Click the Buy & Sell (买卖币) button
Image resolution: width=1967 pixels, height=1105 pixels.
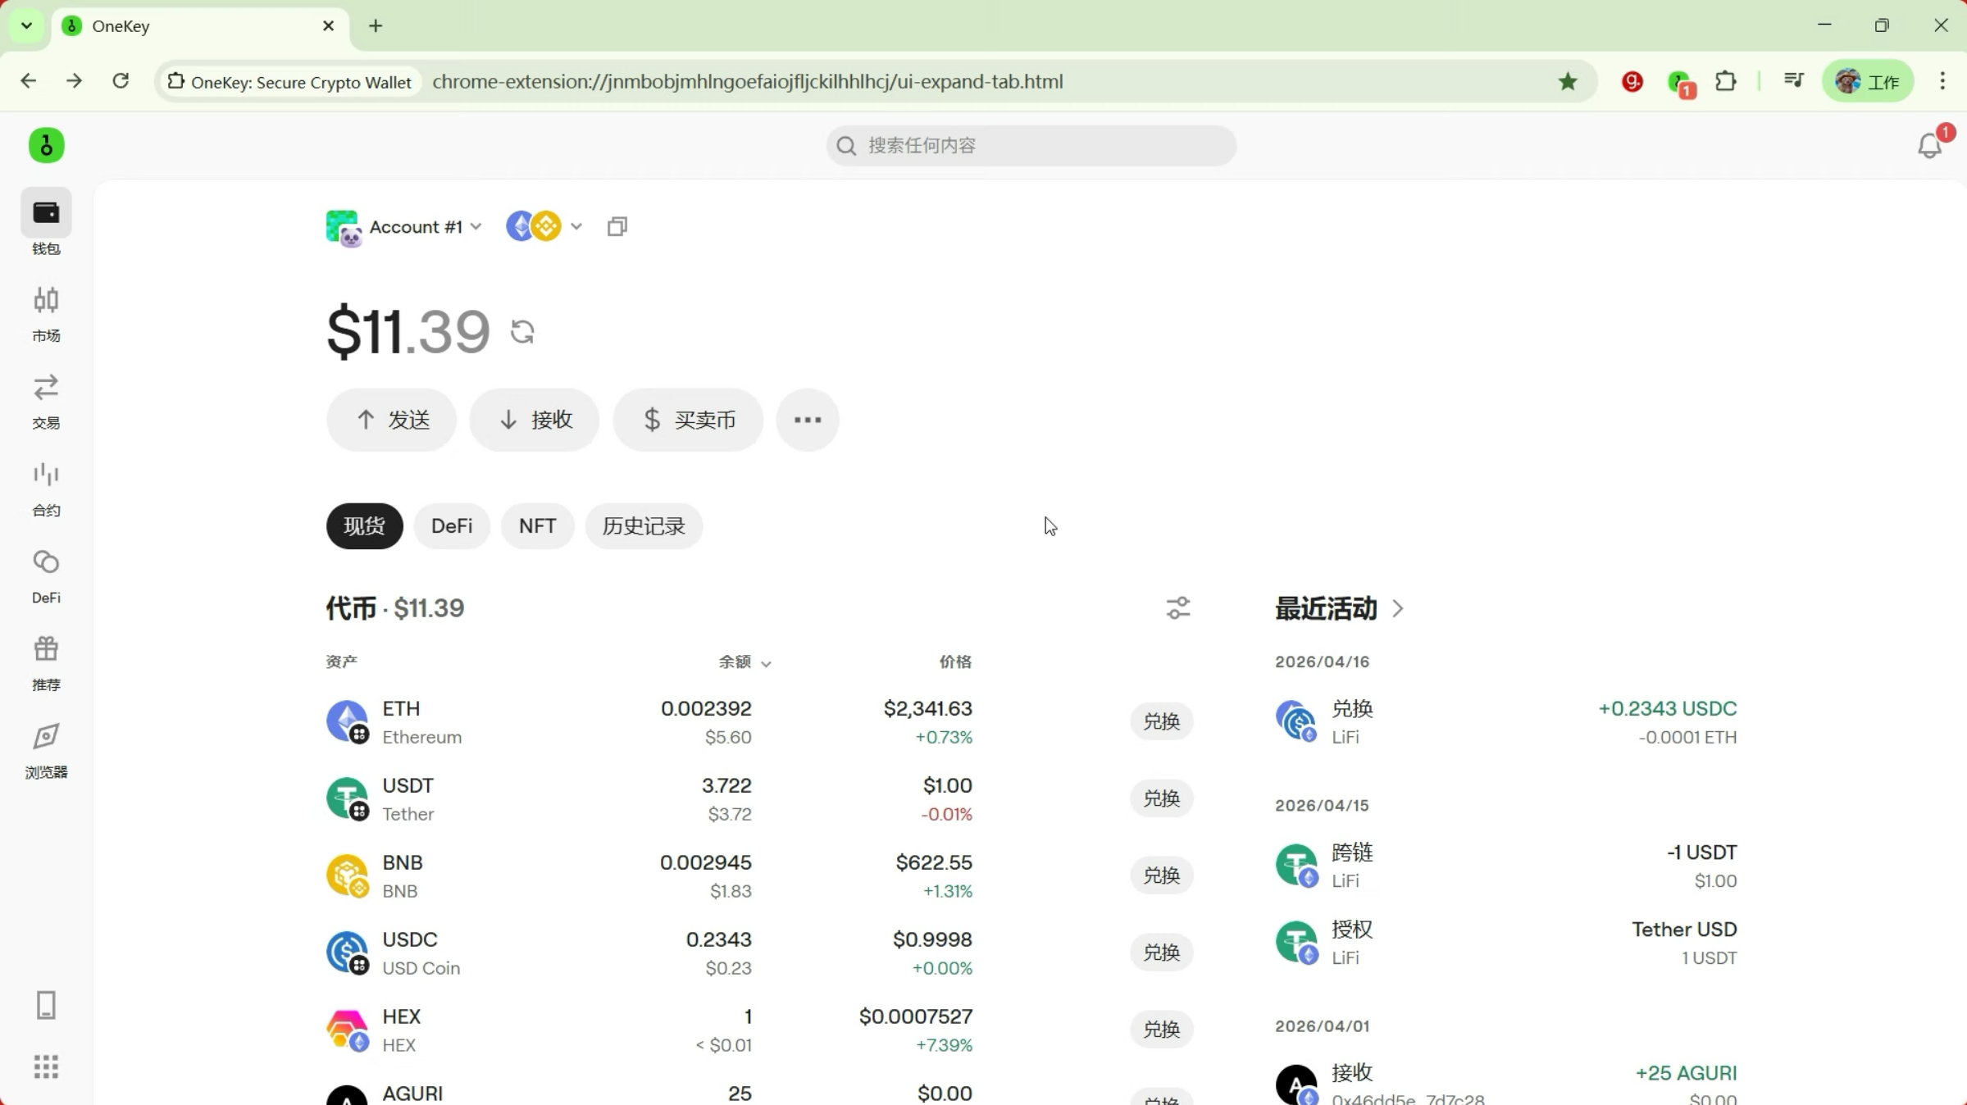point(688,420)
